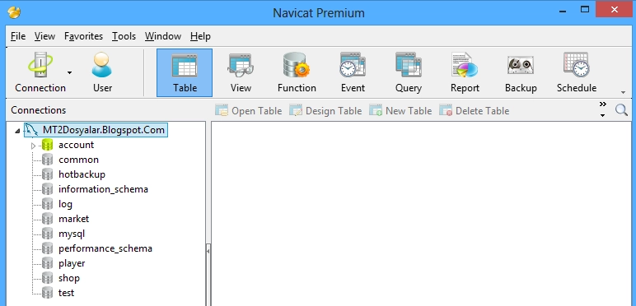This screenshot has height=306, width=636.
Task: Show more object toolbar buttons chevron
Action: (x=603, y=104)
